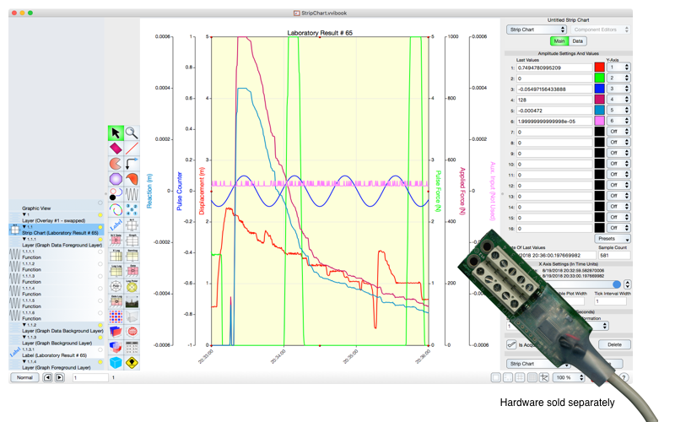Click the Normal button at bottom left

pos(24,377)
